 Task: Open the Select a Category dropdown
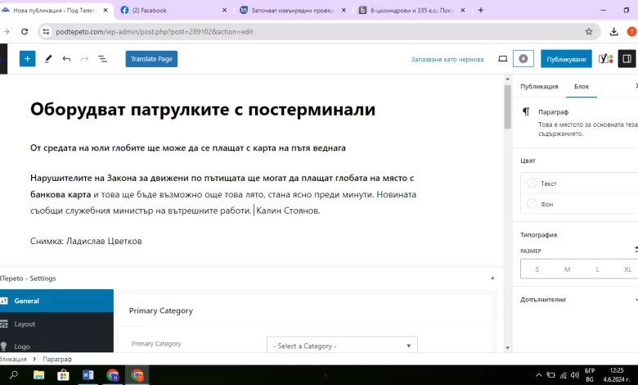[x=342, y=346]
